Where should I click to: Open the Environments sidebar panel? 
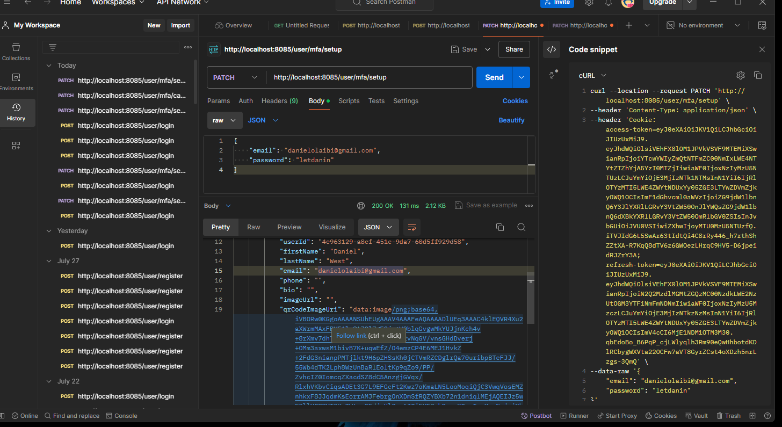[x=16, y=82]
